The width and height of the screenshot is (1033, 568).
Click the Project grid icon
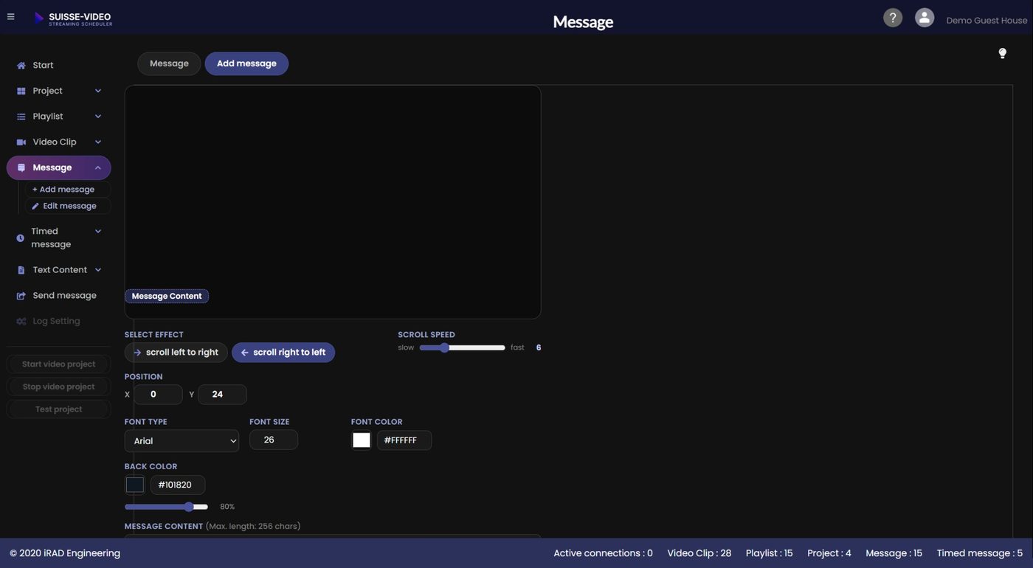point(21,91)
